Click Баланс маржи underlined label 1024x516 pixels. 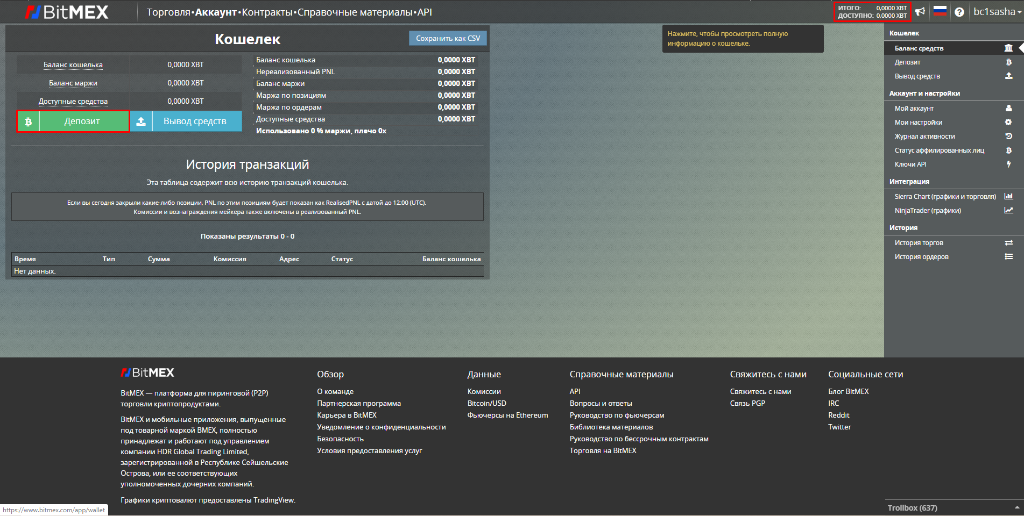coord(73,83)
